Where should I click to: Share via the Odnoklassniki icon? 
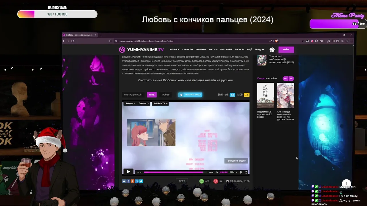(x=132, y=181)
